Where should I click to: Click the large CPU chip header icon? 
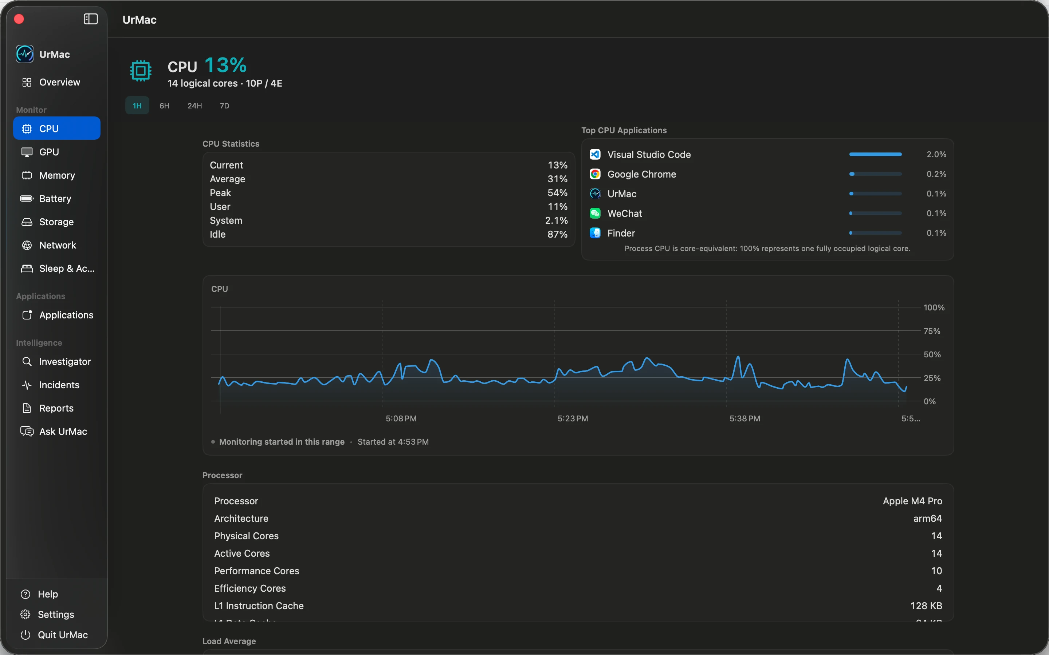[141, 71]
